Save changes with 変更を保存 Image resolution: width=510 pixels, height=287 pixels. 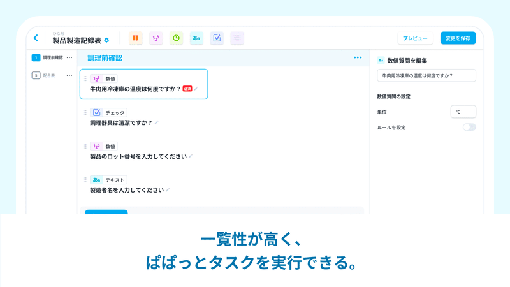point(458,38)
